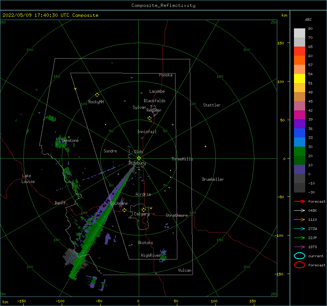Click the Strathmore label
Viewport: 327px width, 306px height.
[177, 215]
